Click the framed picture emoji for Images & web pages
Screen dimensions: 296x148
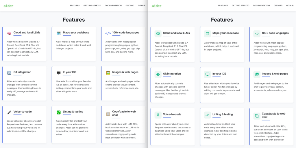[108, 73]
